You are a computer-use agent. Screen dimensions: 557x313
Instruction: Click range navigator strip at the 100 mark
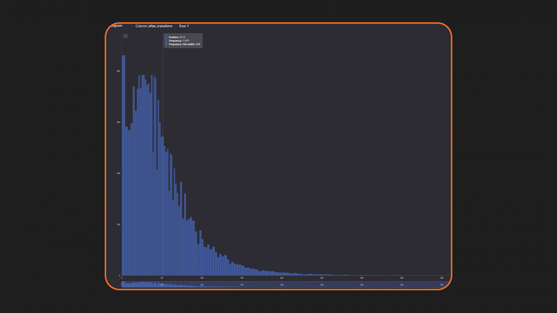click(202, 284)
